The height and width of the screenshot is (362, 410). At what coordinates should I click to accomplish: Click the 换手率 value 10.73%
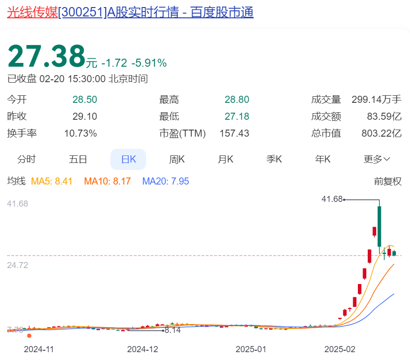80,133
